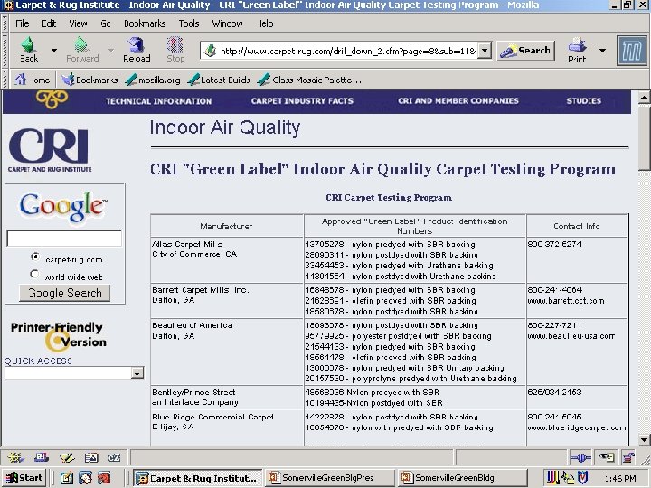Select the carpet-rug.com search radio button
The width and height of the screenshot is (651, 488).
[35, 257]
